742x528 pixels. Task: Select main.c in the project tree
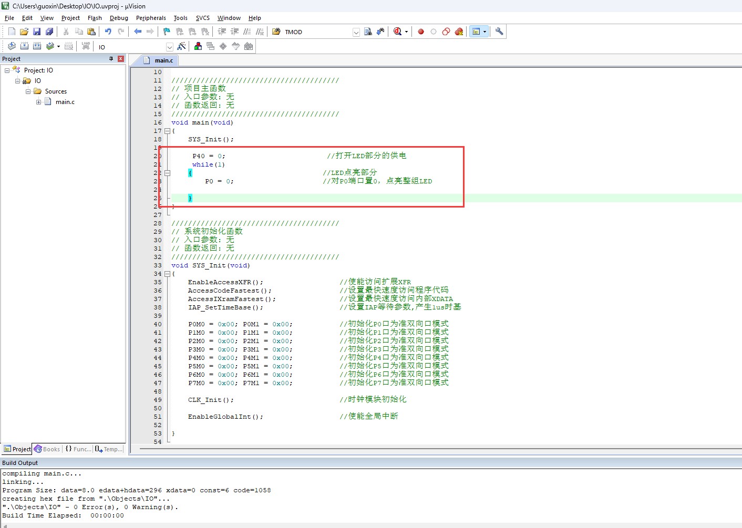[x=65, y=102]
